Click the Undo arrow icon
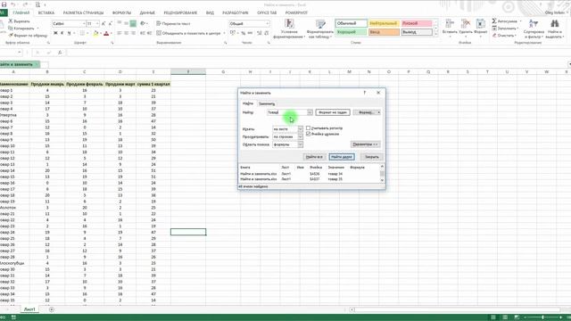 point(13,4)
